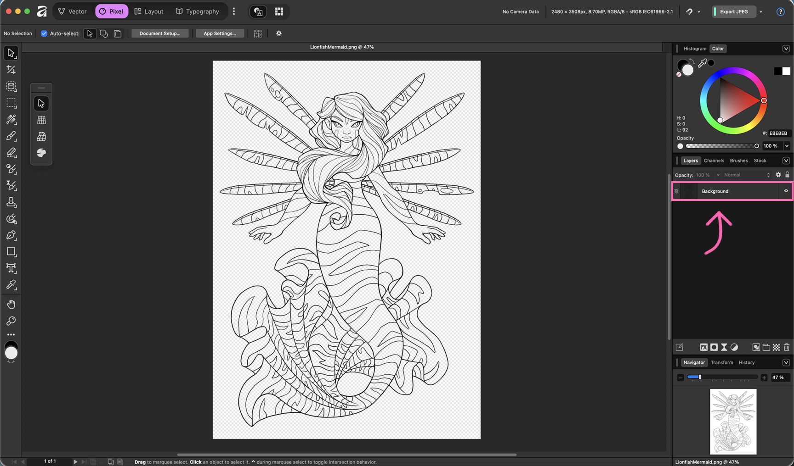Add a live filter hourglass layer

pos(724,347)
